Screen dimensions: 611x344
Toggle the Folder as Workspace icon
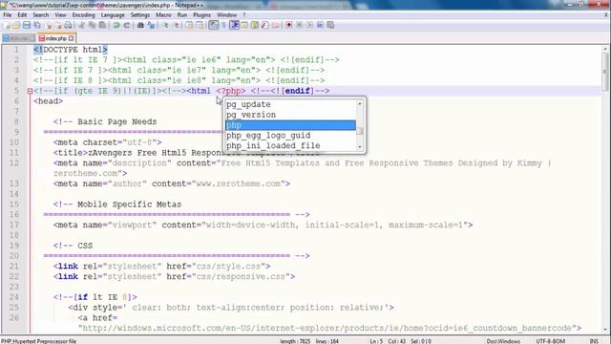276,26
